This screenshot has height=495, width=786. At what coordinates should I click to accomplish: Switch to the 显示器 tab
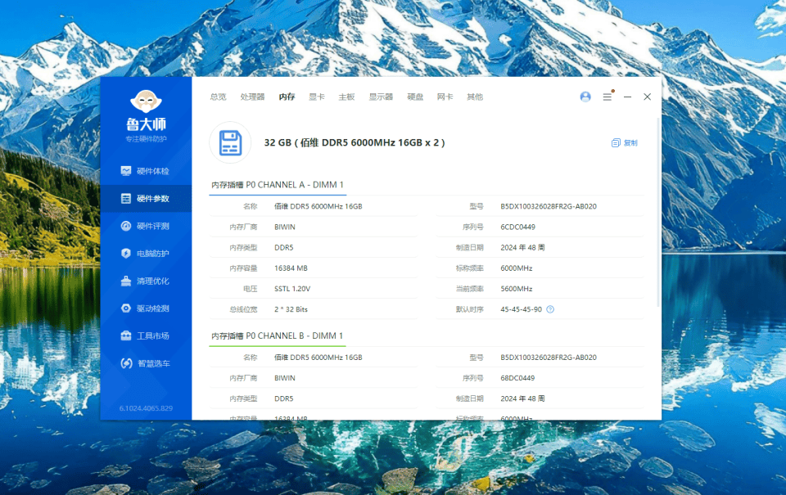coord(381,97)
